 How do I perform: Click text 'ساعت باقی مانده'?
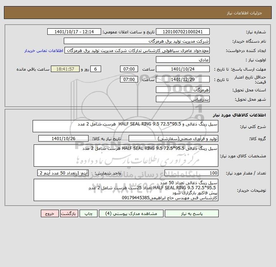33,69
